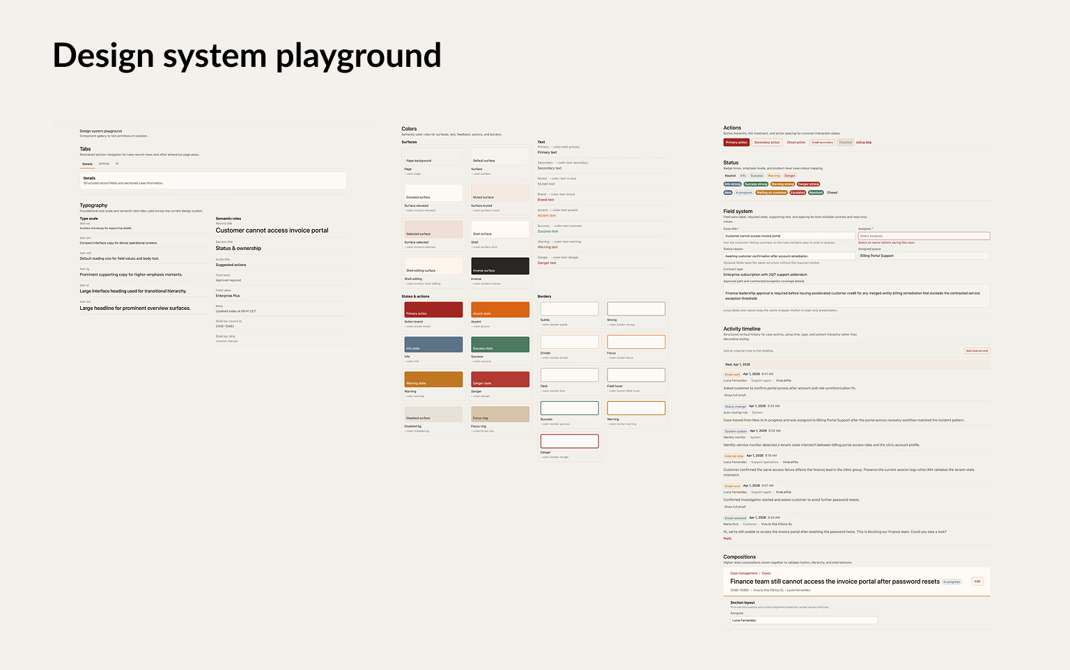Select the Strong border sample
Viewport: 1070px width, 670px height.
[x=636, y=309]
